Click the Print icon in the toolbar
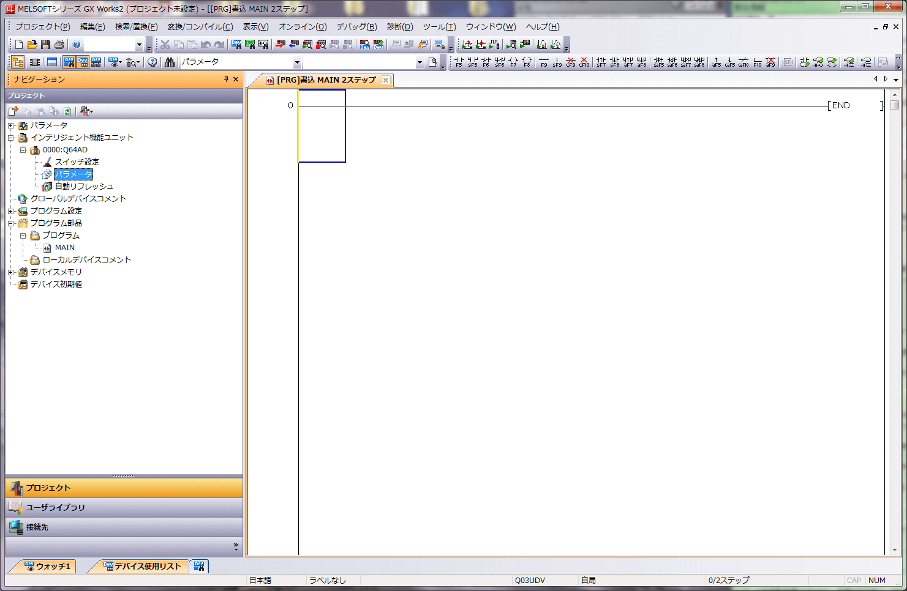The height and width of the screenshot is (591, 907). coord(59,45)
